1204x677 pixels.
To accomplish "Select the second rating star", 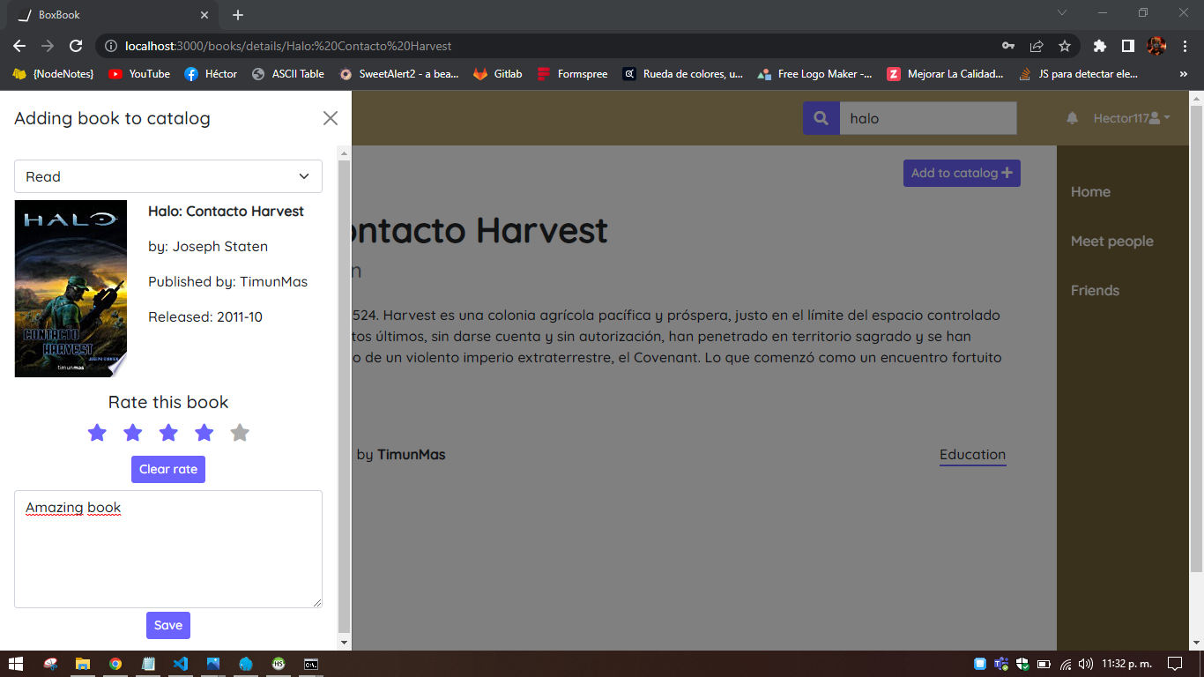I will coord(133,433).
